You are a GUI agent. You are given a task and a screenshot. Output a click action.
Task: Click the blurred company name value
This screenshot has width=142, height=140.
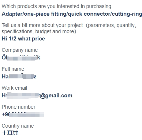[x=21, y=58]
